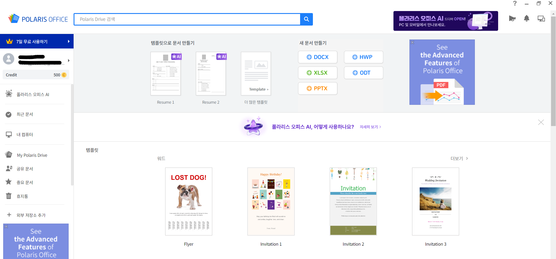Click in the Polaris Drive 검색 field
This screenshot has width=556, height=259.
point(187,19)
